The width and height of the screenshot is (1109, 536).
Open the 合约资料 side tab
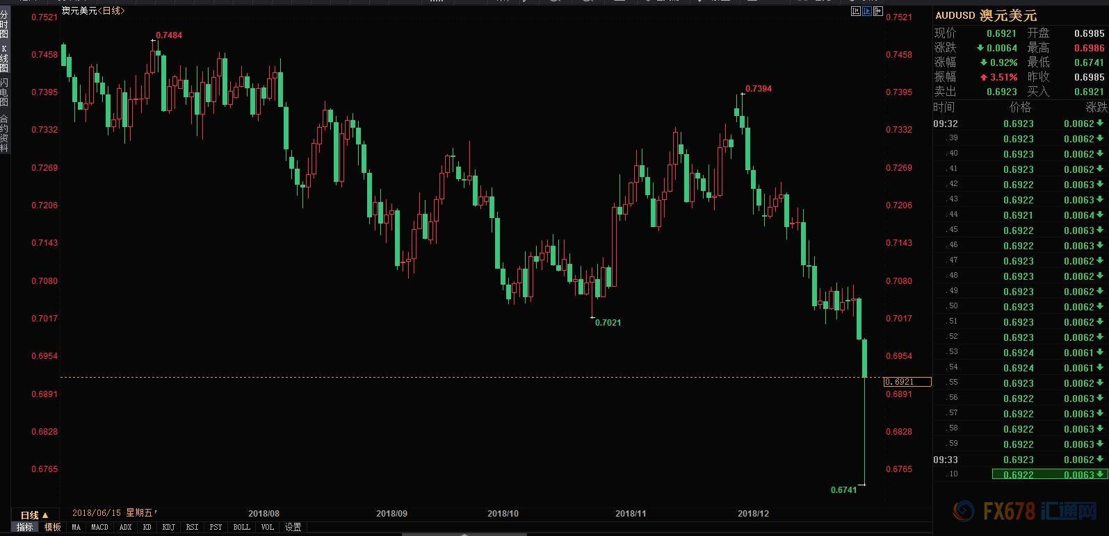click(4, 133)
